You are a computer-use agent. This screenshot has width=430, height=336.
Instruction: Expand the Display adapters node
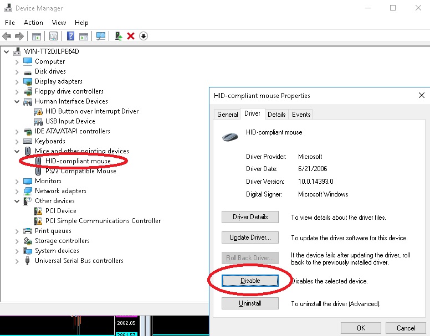17,81
